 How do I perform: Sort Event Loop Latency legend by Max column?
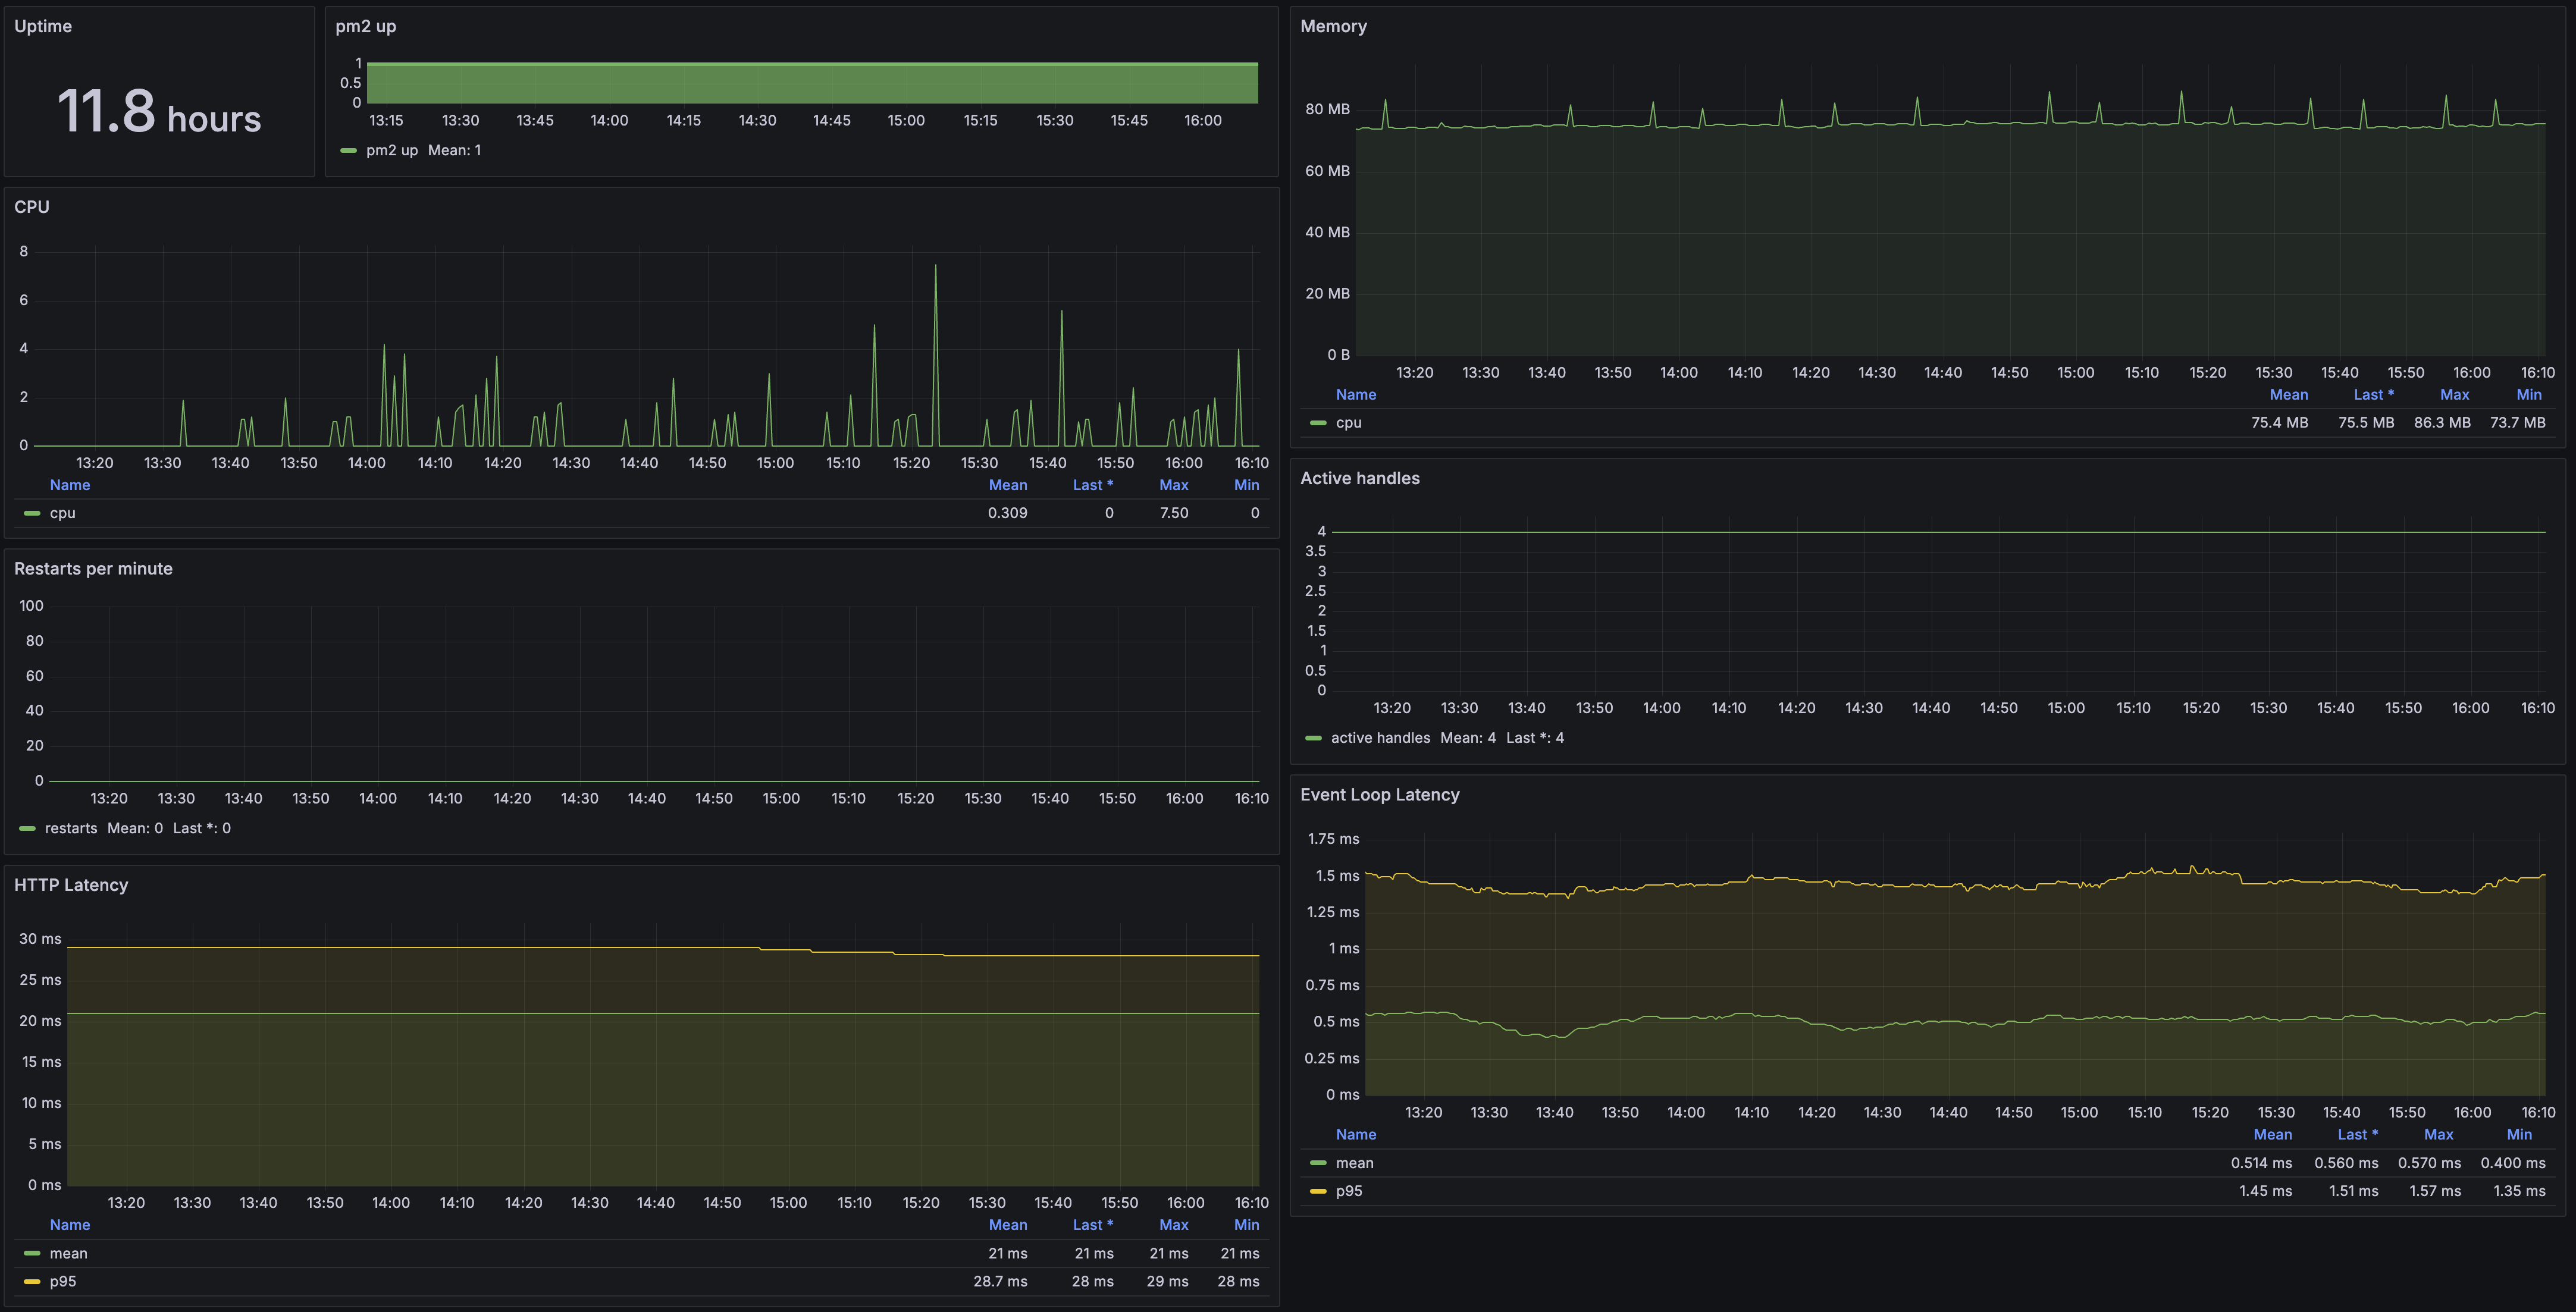(x=2439, y=1135)
